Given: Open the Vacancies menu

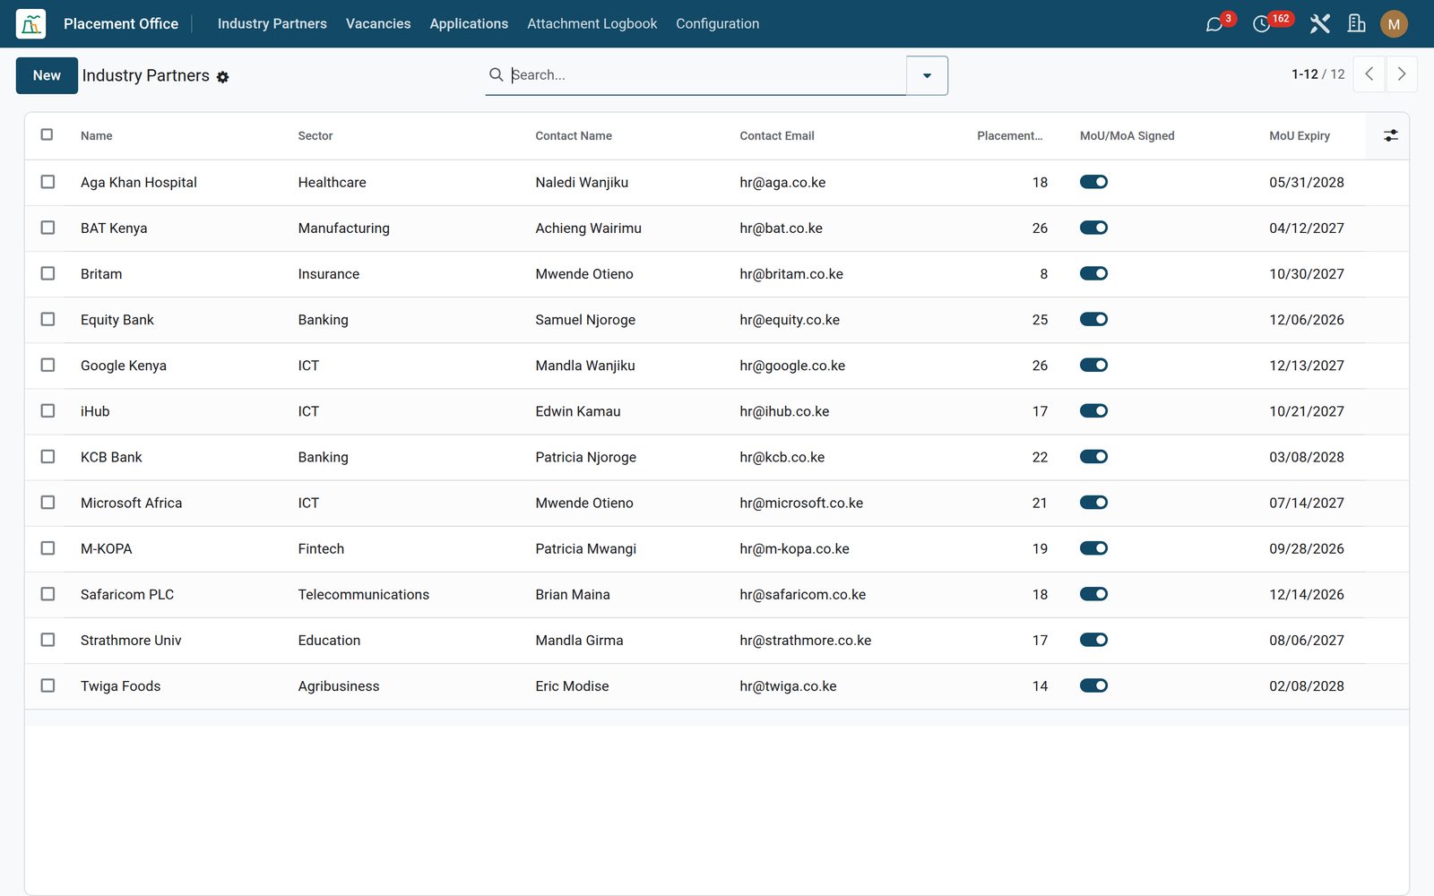Looking at the screenshot, I should (x=378, y=24).
